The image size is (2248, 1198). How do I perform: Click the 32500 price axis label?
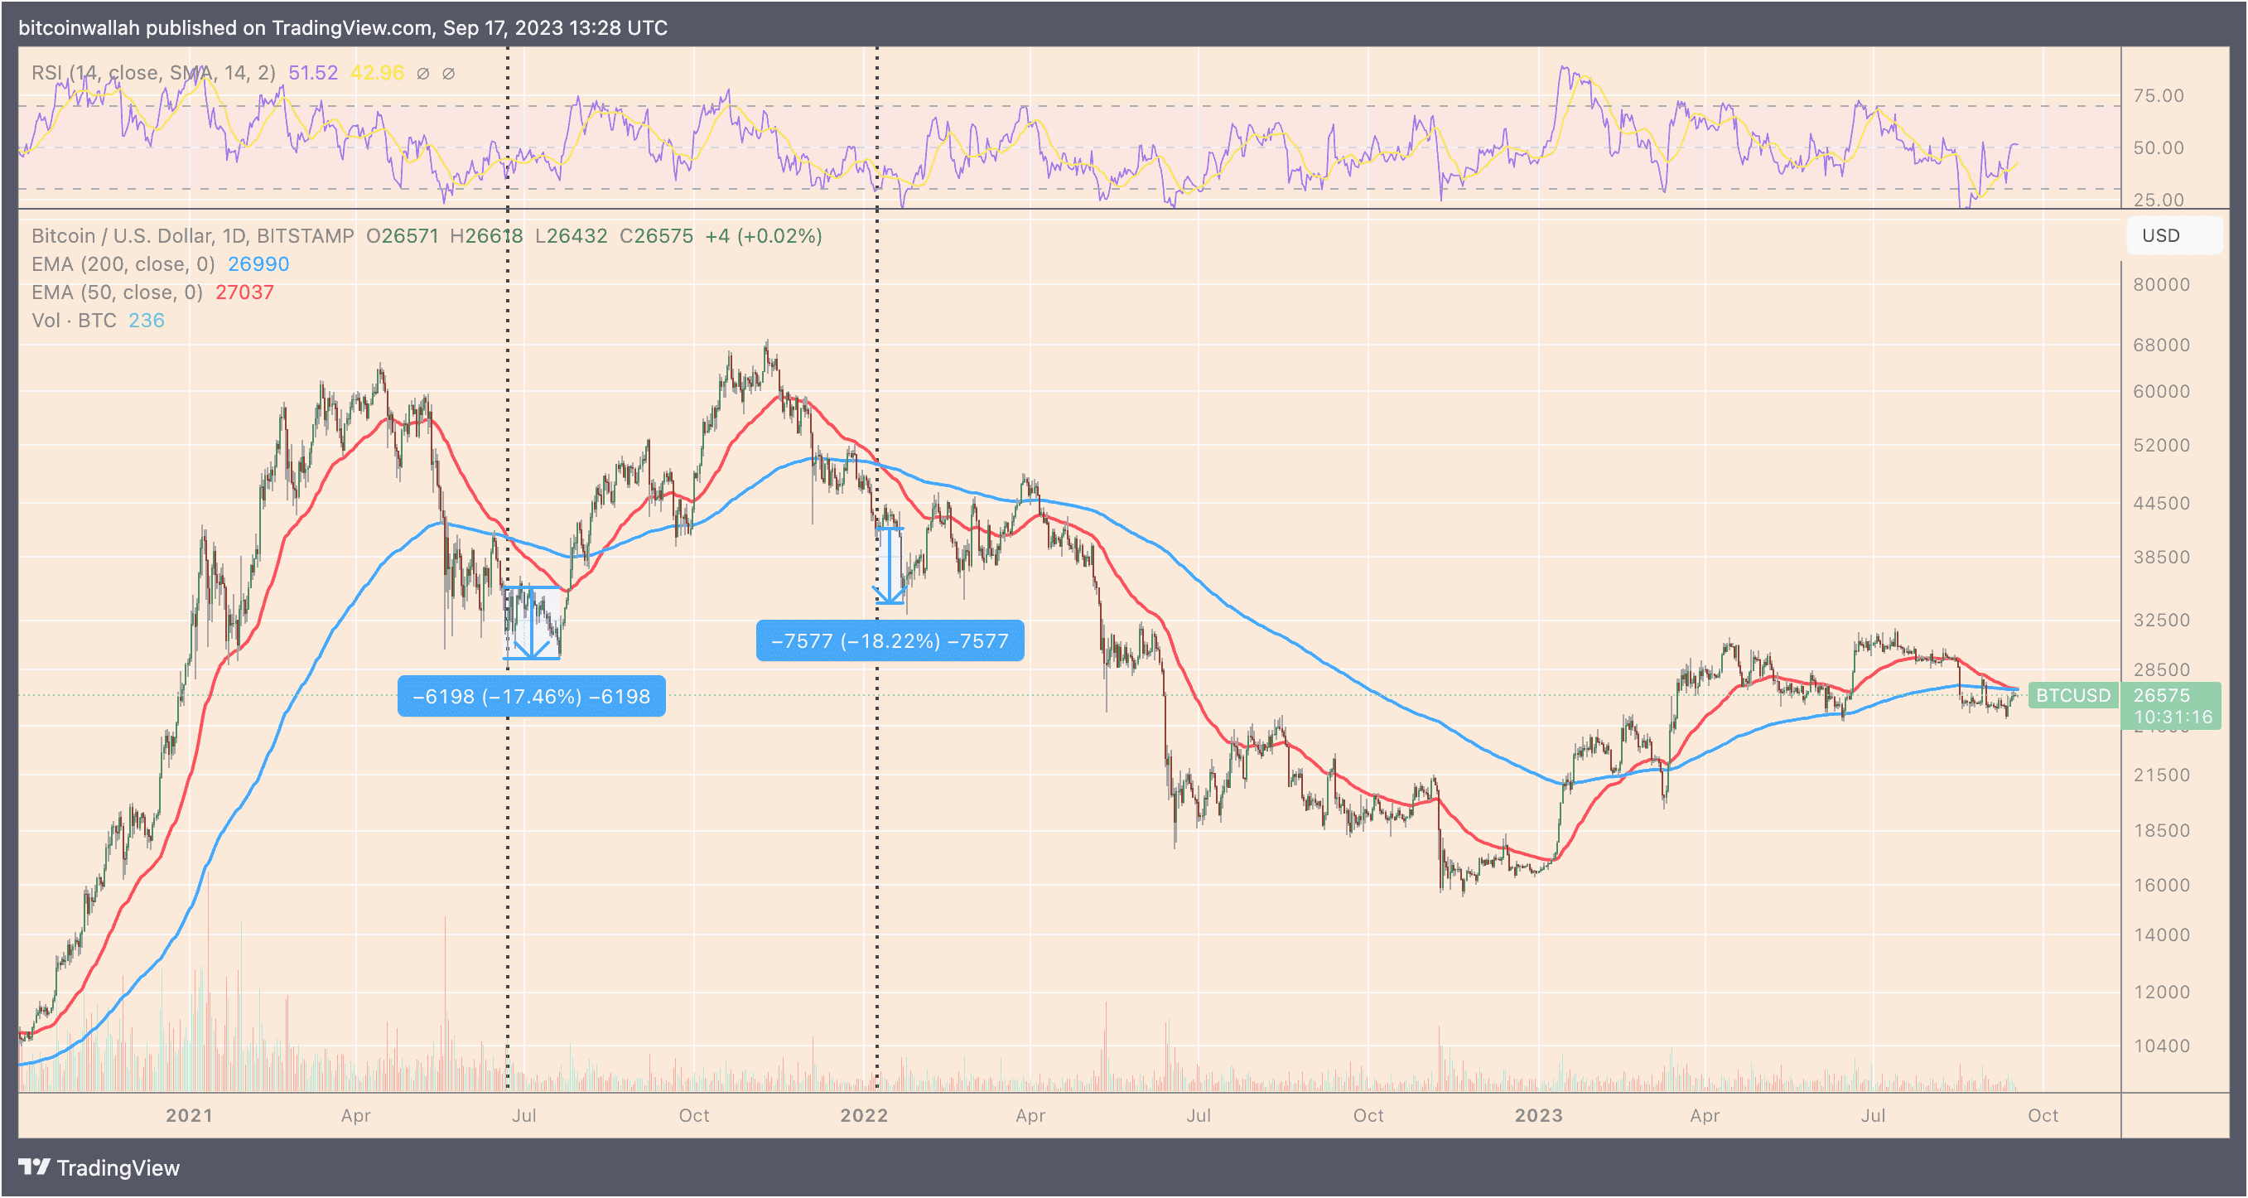click(2162, 620)
